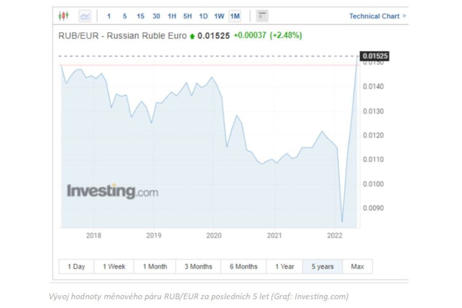Viewport: 462px width, 308px height.
Task: Show the 1 Week time range
Action: (x=114, y=266)
